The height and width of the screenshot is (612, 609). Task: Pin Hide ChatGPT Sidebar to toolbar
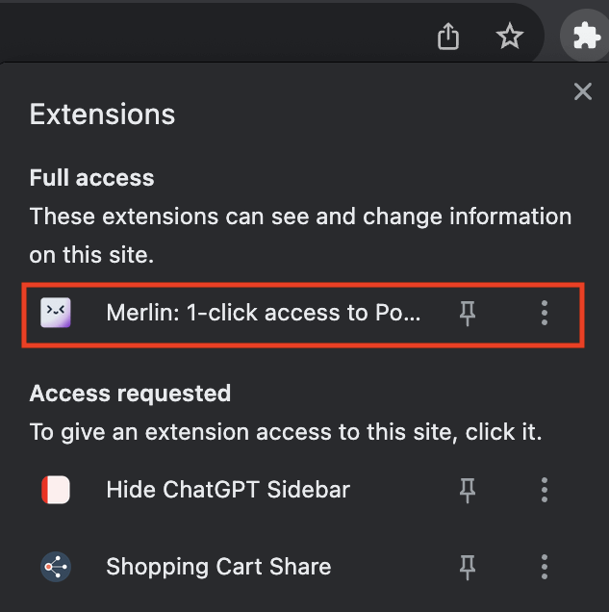[x=468, y=490]
